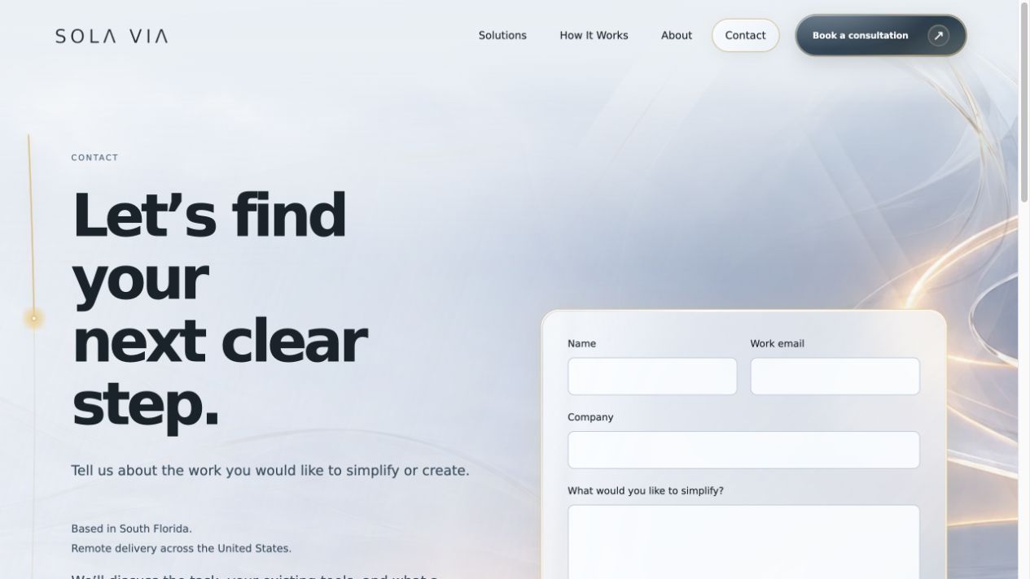Open the SOLA VIA logo home link
1030x579 pixels.
click(x=112, y=36)
